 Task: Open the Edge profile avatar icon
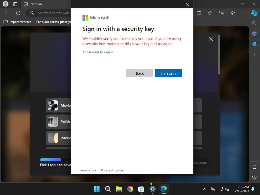pyautogui.click(x=6, y=4)
